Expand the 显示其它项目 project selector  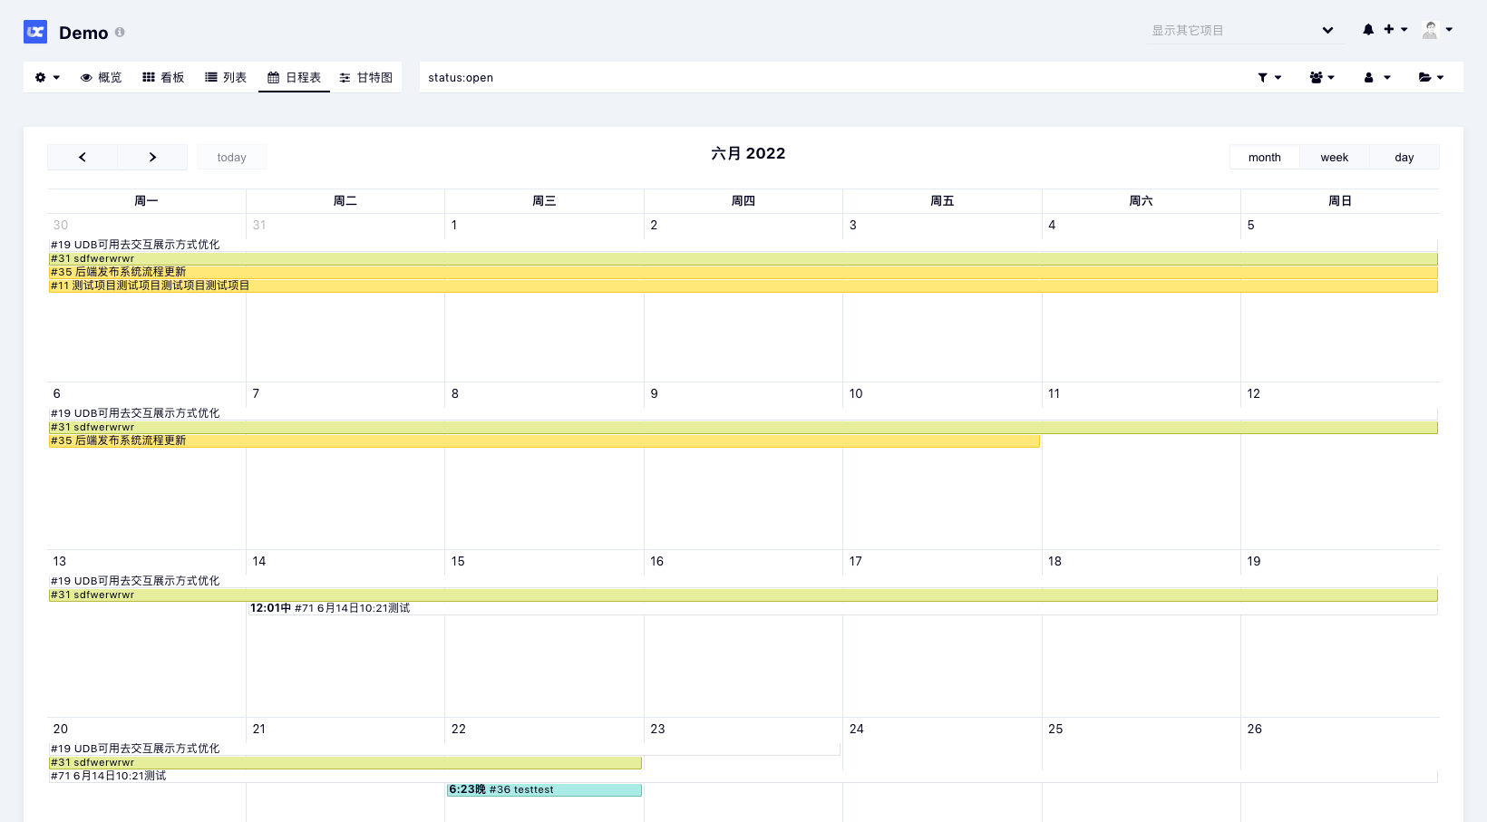coord(1243,30)
